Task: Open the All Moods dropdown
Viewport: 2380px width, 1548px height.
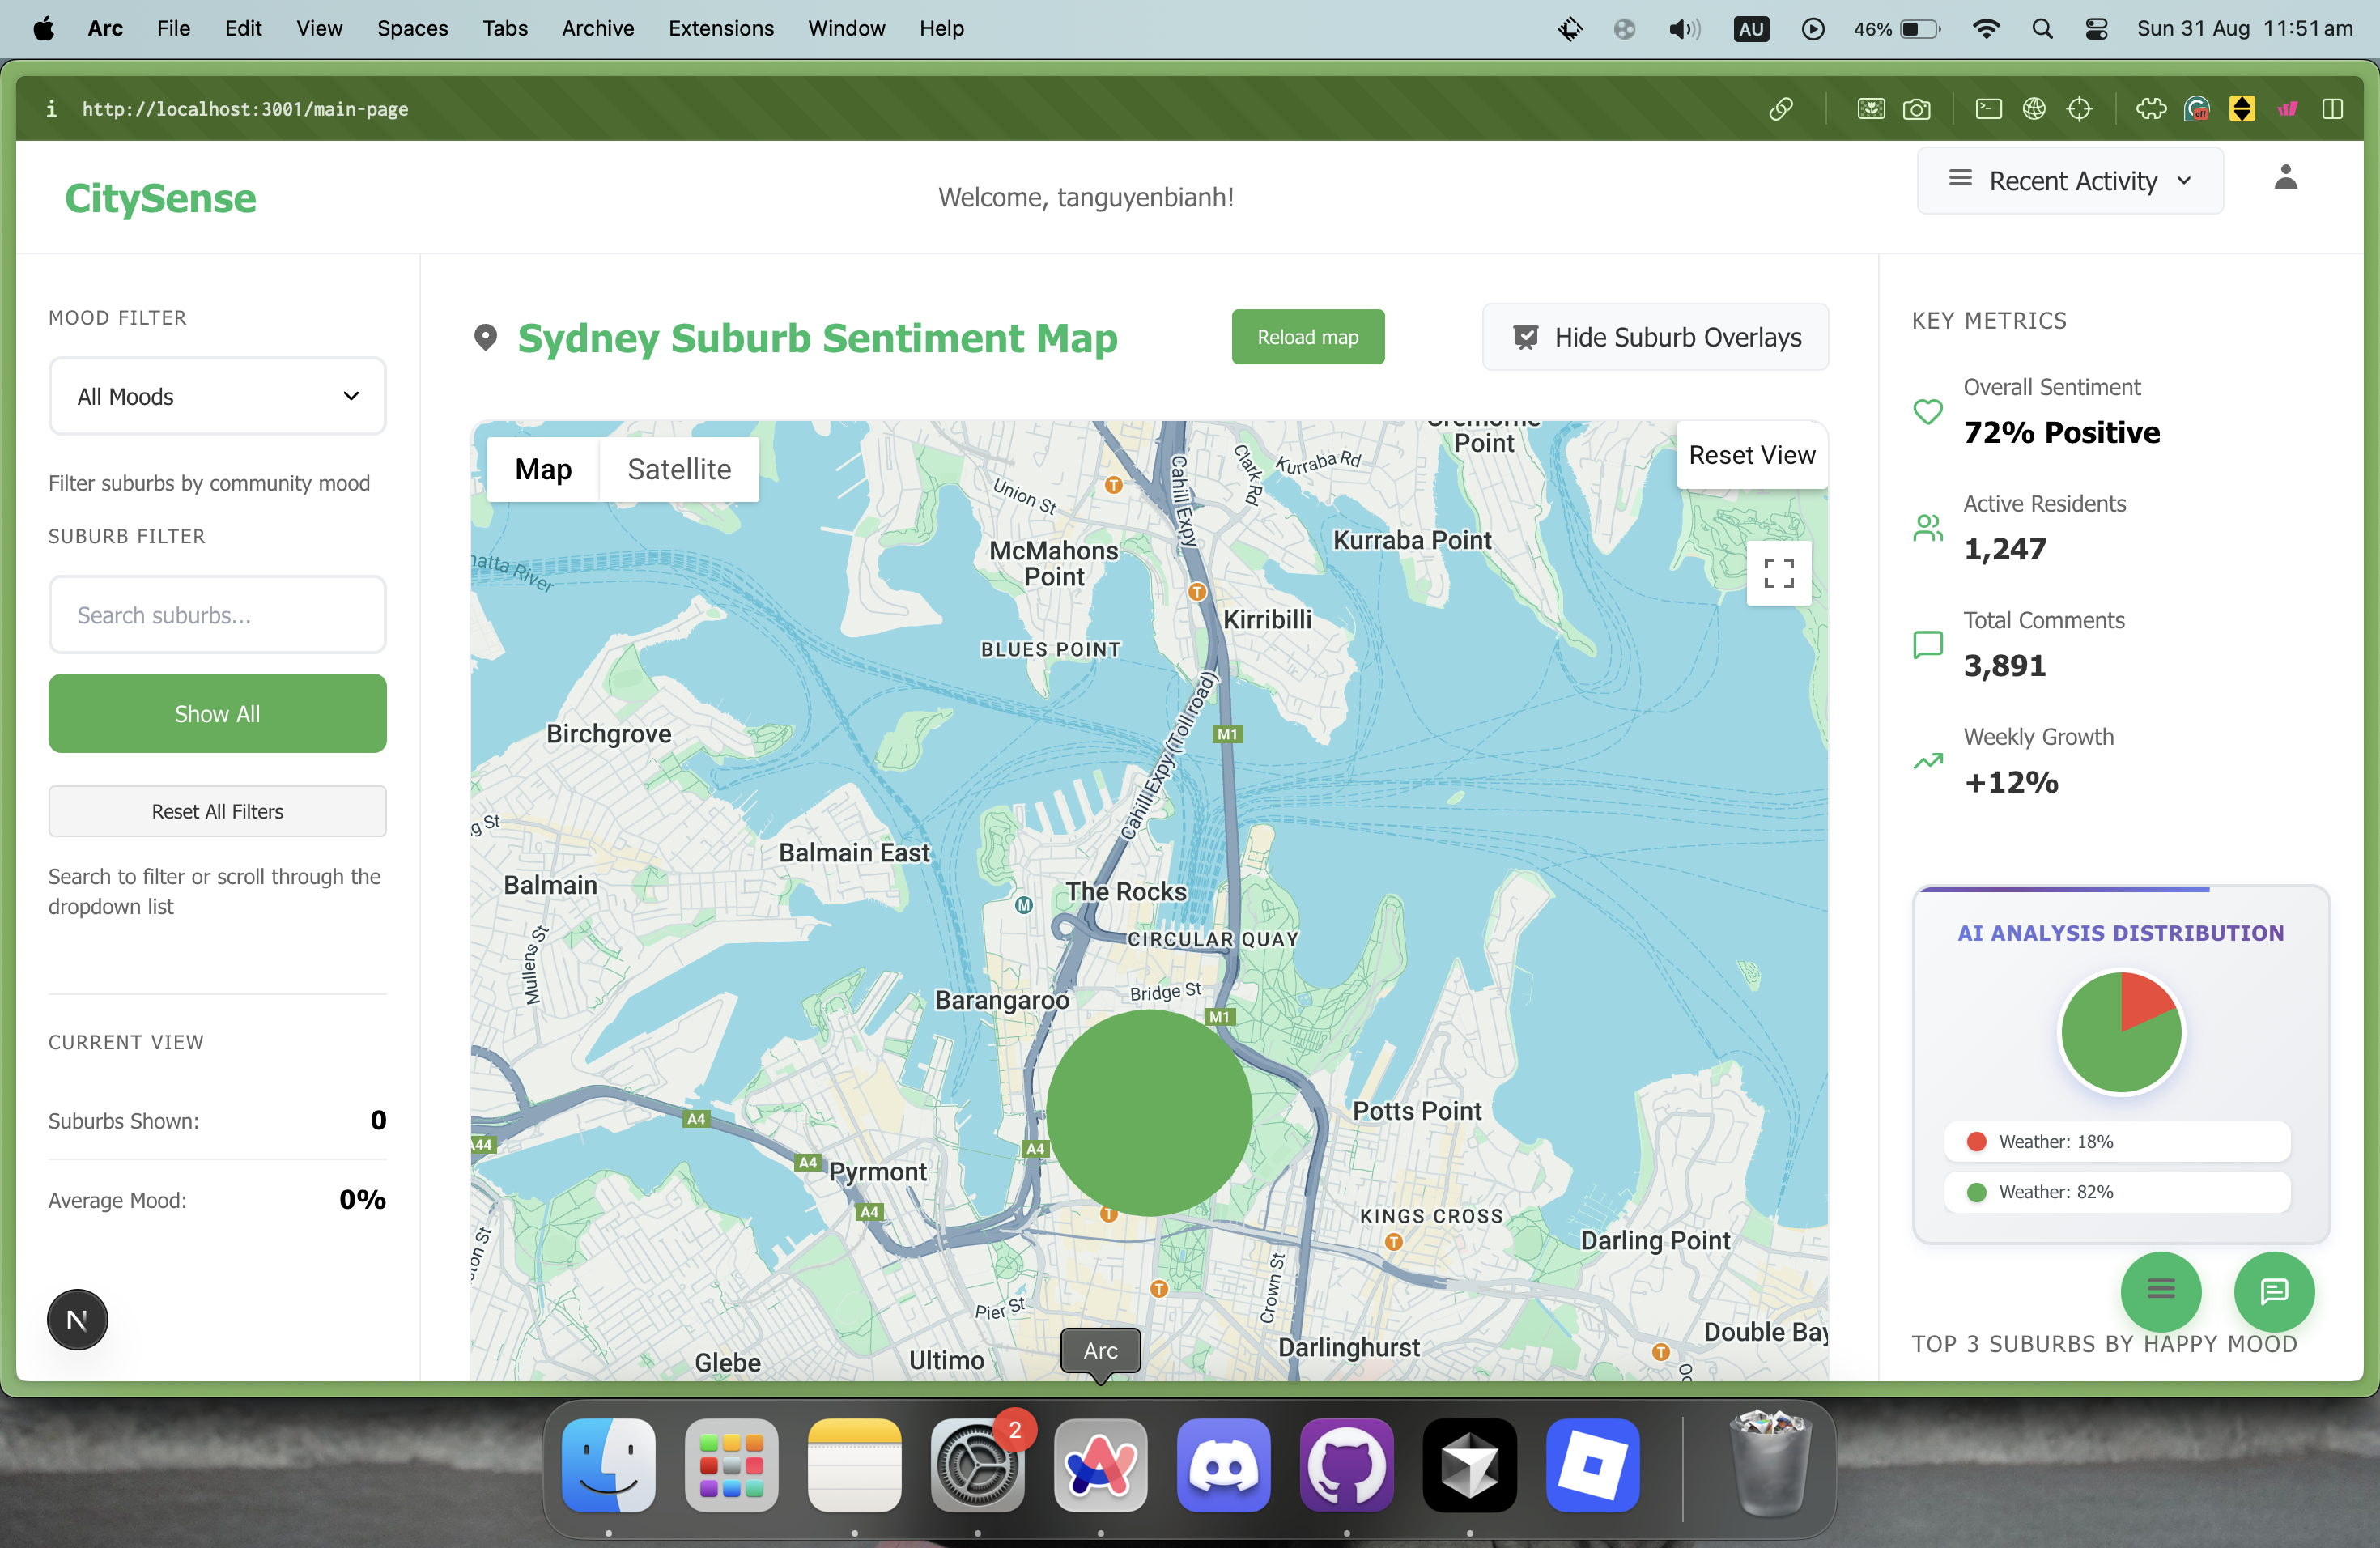Action: [x=217, y=396]
